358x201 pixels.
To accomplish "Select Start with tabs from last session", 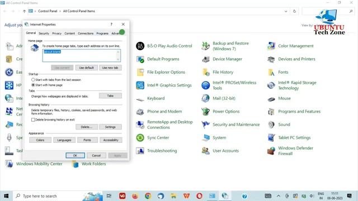I will (x=33, y=80).
